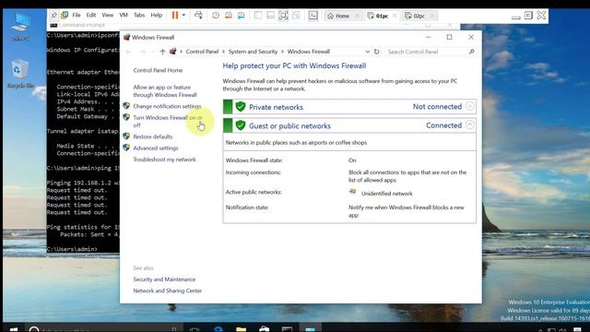Click the back arrow in Windows Firewall

coord(128,52)
